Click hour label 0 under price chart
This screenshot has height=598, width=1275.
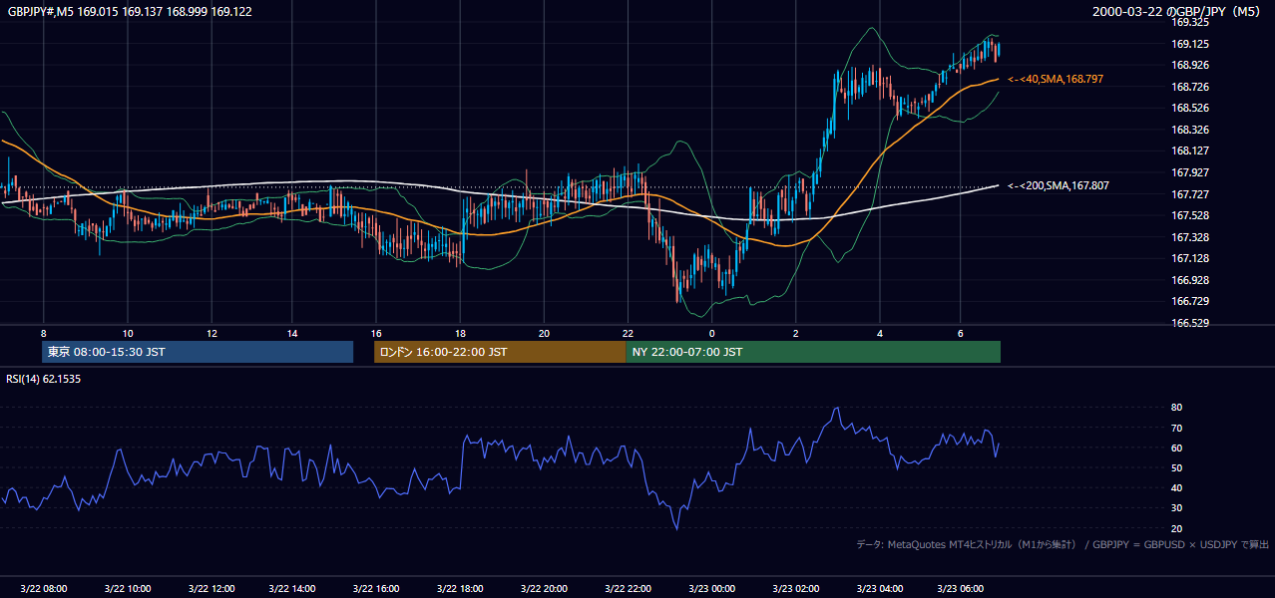point(712,333)
